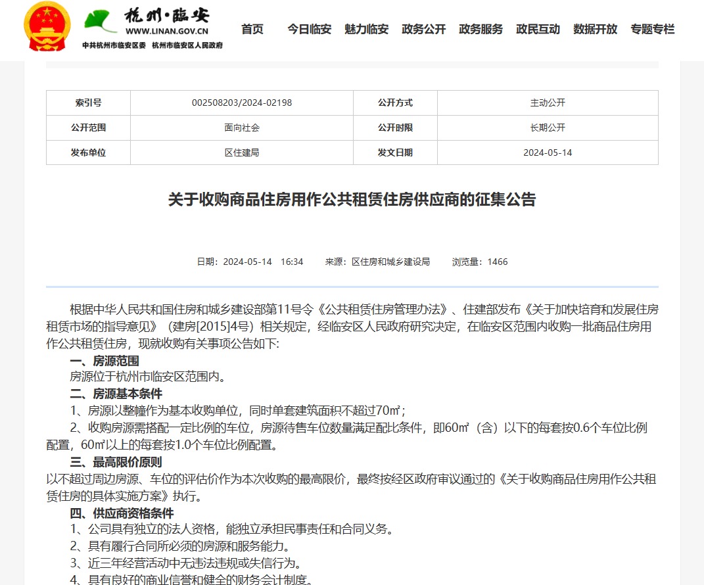
Task: Click the national emblem logo
Action: coord(47,26)
